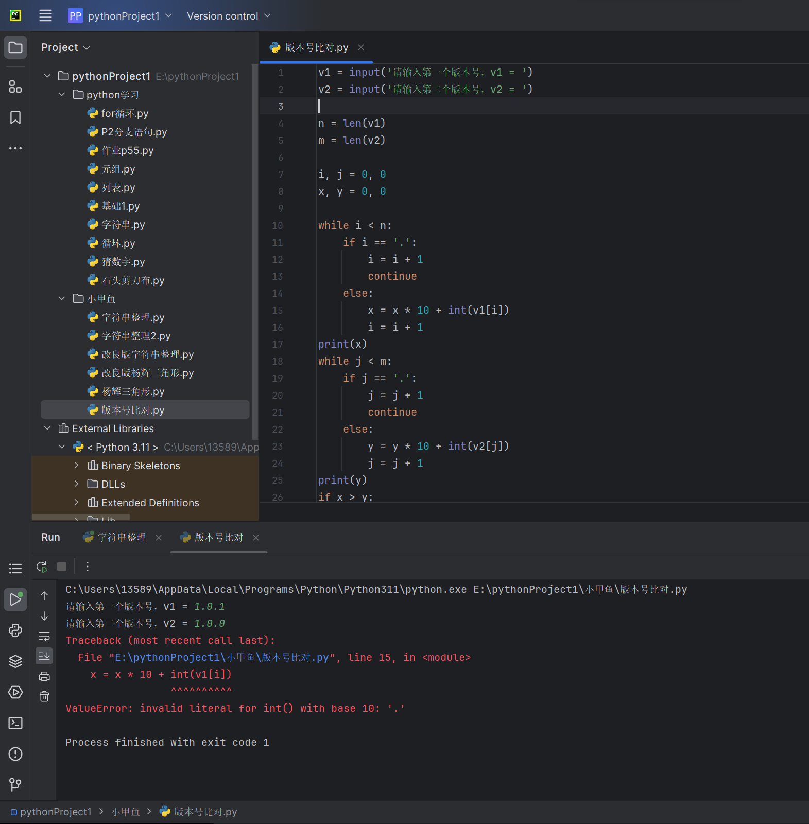The image size is (809, 824).
Task: Click the Run panel title
Action: [50, 537]
